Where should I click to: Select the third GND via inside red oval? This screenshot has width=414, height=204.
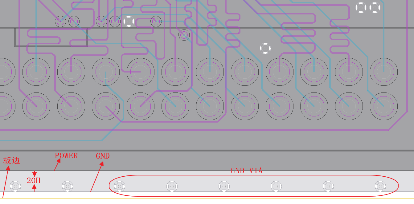pos(224,186)
